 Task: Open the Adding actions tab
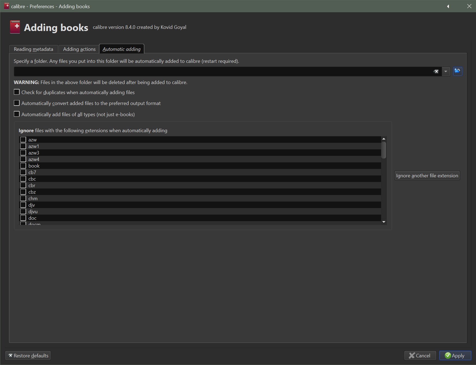[x=79, y=49]
